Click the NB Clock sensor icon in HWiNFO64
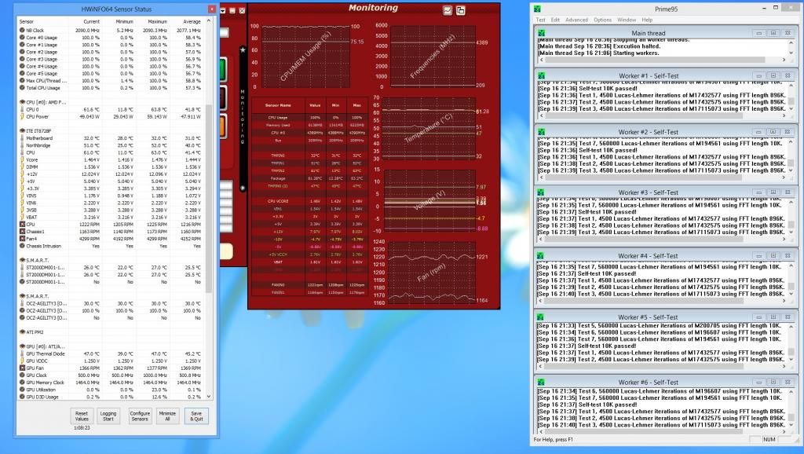This screenshot has height=454, width=804. [22, 31]
